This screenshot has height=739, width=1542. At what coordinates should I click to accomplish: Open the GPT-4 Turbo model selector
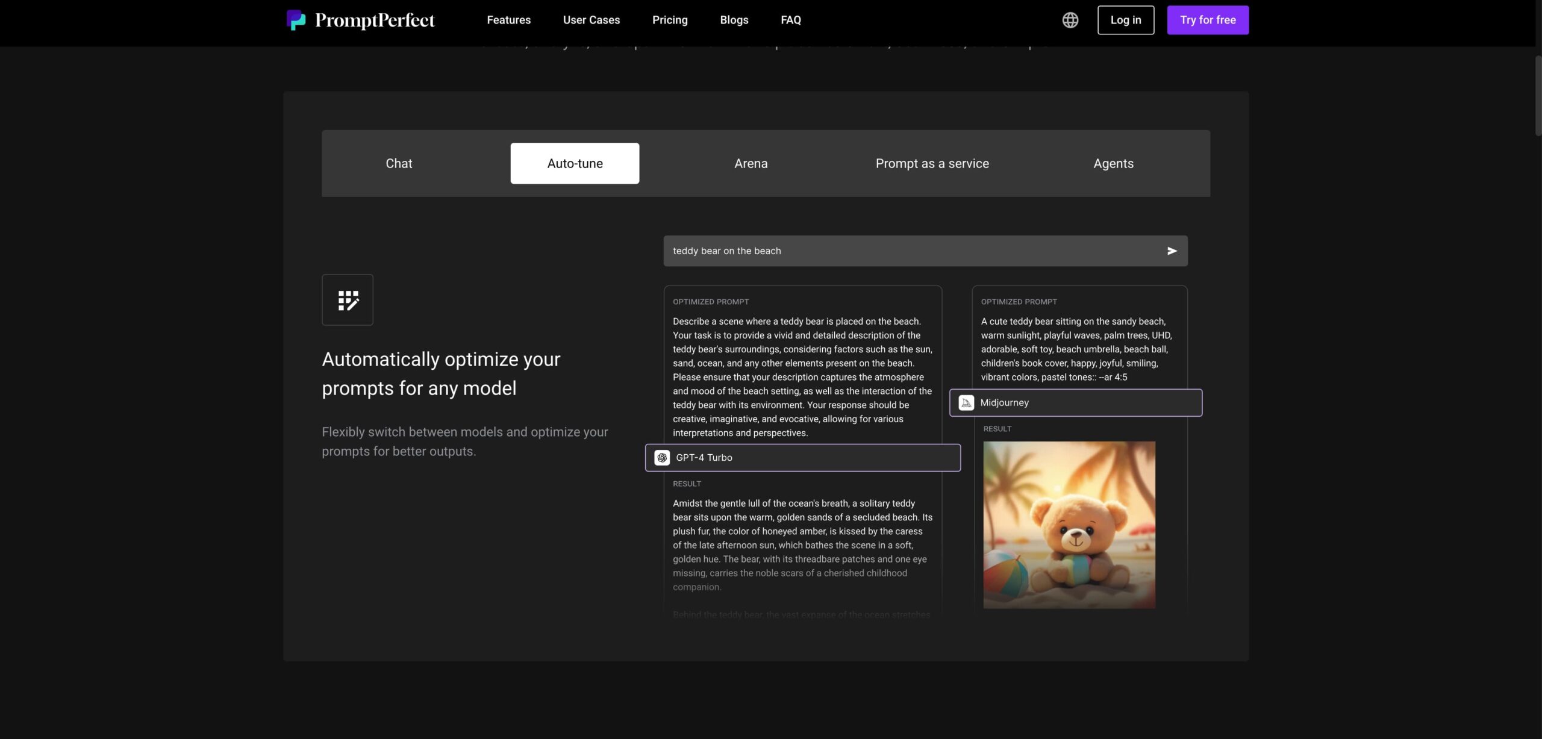[x=802, y=457]
